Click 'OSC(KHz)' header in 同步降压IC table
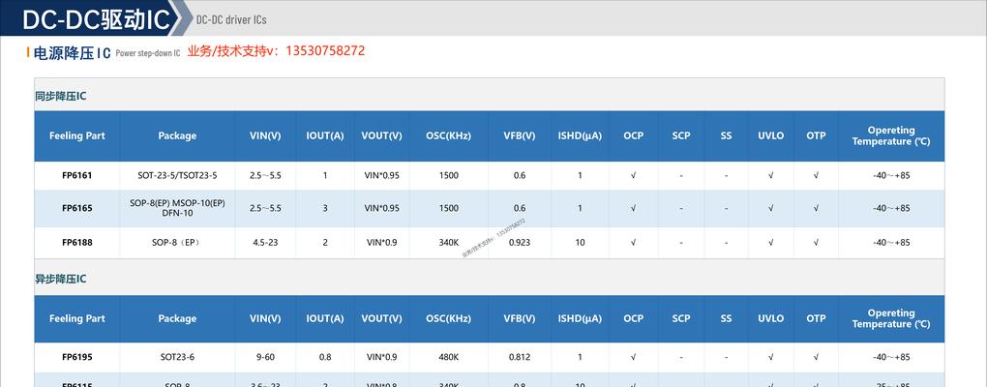The width and height of the screenshot is (987, 387). (448, 135)
